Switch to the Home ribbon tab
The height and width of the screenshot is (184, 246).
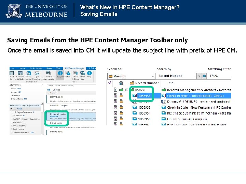click(x=23, y=68)
